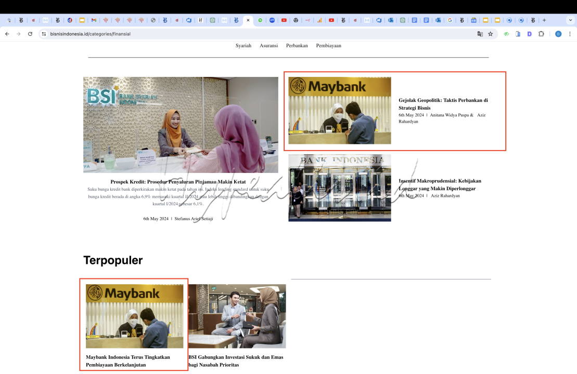577x374 pixels.
Task: Click author Aziz Rahardyan under Insentif Makroprudensial
Action: (445, 196)
